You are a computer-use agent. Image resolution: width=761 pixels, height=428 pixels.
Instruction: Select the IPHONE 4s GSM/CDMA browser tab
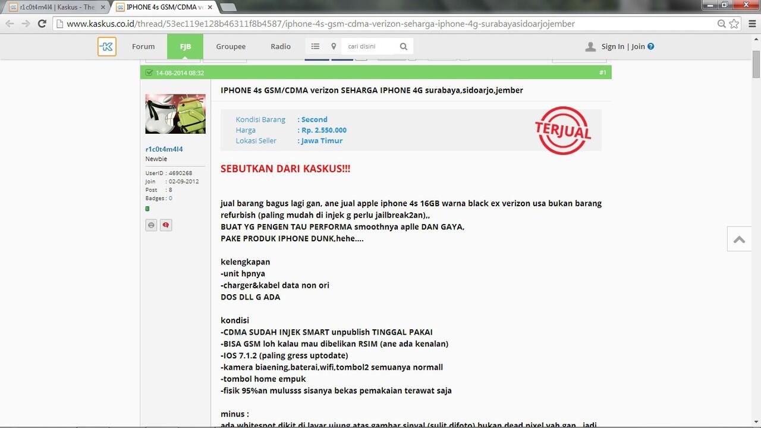[165, 7]
